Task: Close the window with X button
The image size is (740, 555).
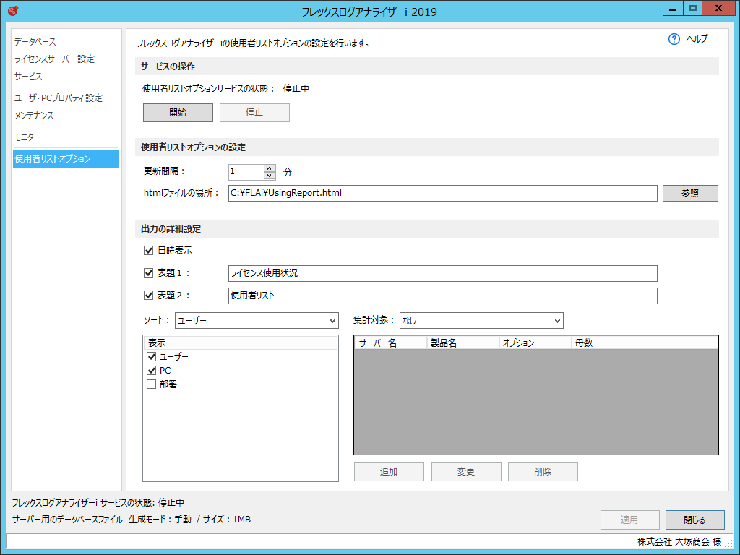Action: 718,9
